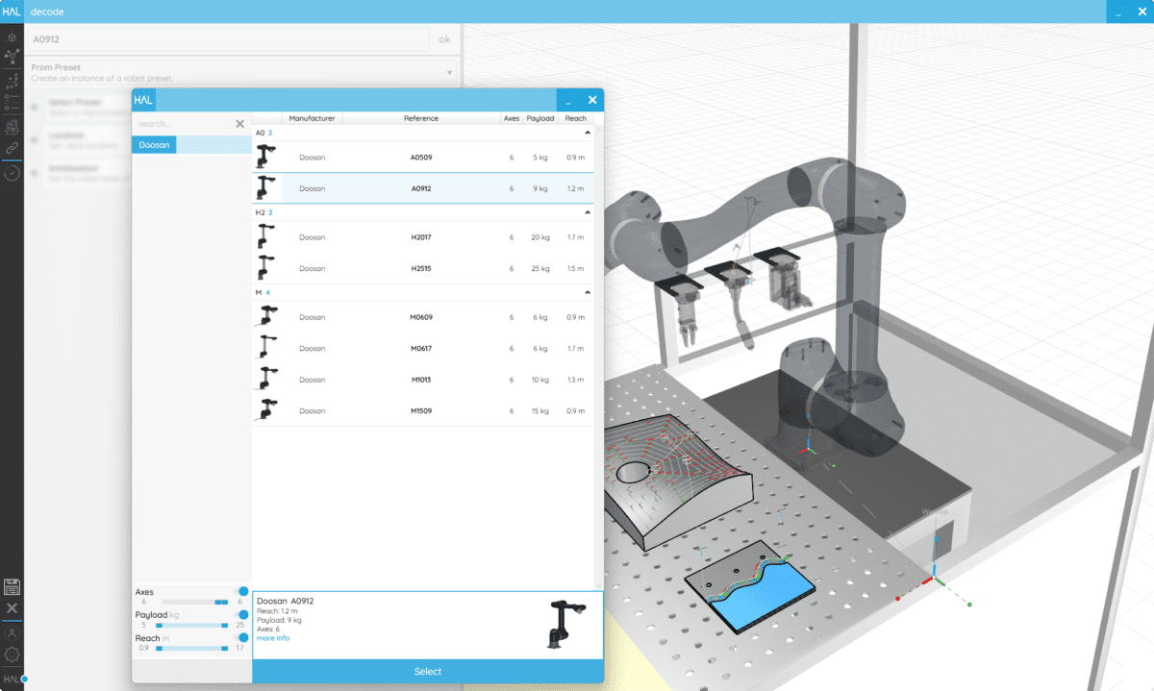The width and height of the screenshot is (1154, 691).
Task: Sort by Reach column header
Action: click(x=575, y=118)
